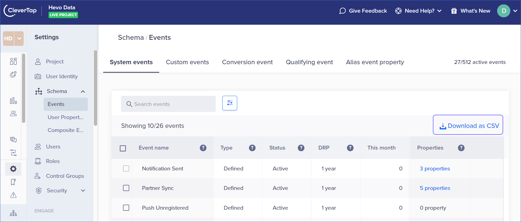Screen dimensions: 521x222
Task: Click the LIVE PROJECT badge
Action: coord(63,15)
